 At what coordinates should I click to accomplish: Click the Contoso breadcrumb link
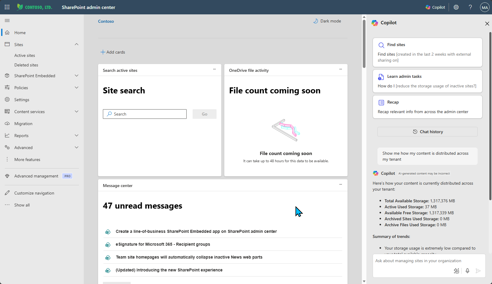click(x=106, y=21)
